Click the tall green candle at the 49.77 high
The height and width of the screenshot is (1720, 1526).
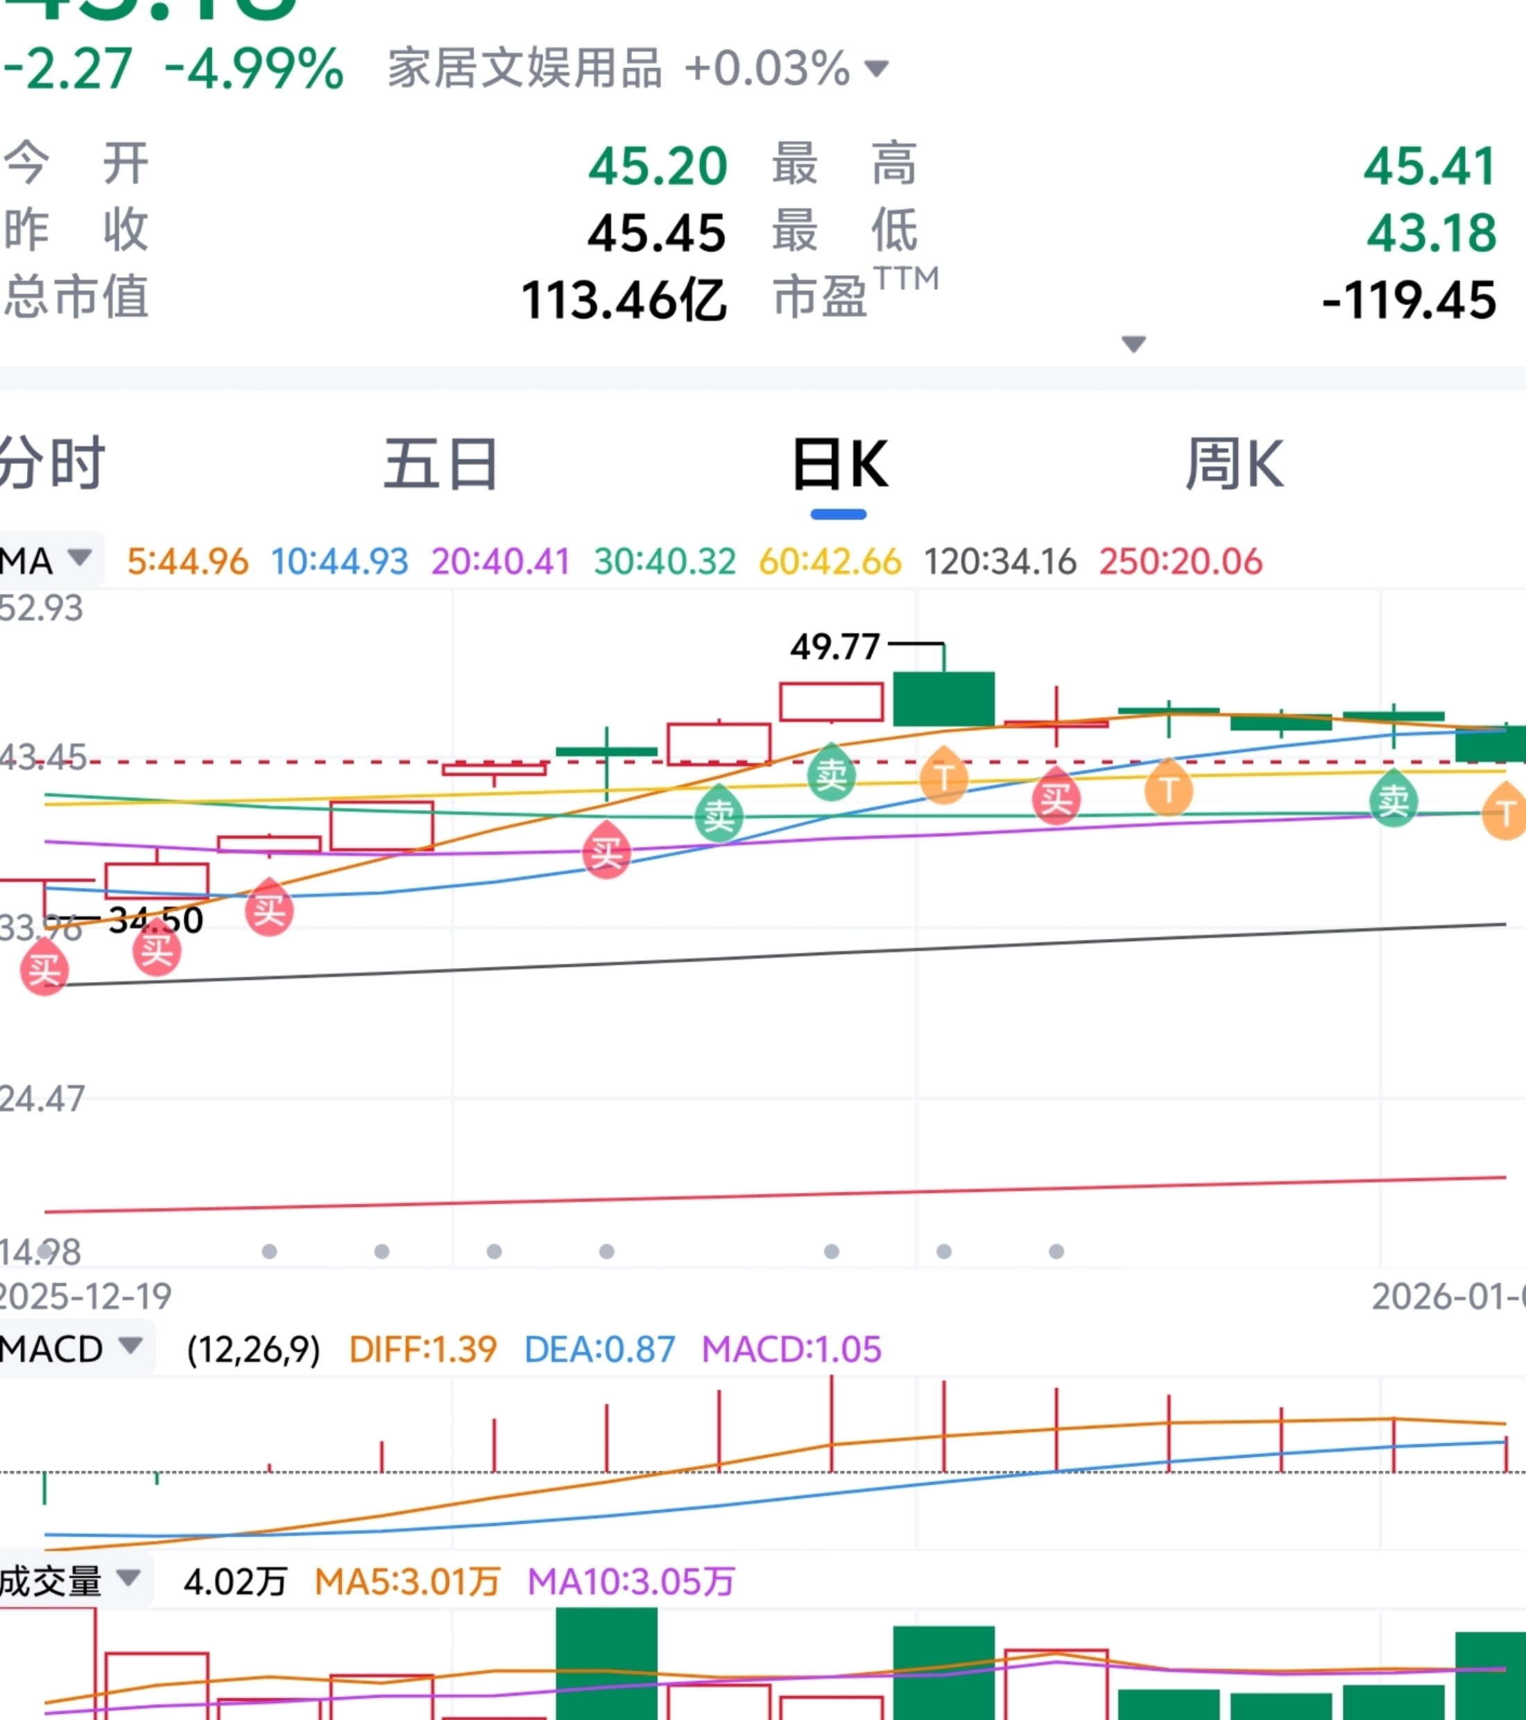pyautogui.click(x=943, y=698)
